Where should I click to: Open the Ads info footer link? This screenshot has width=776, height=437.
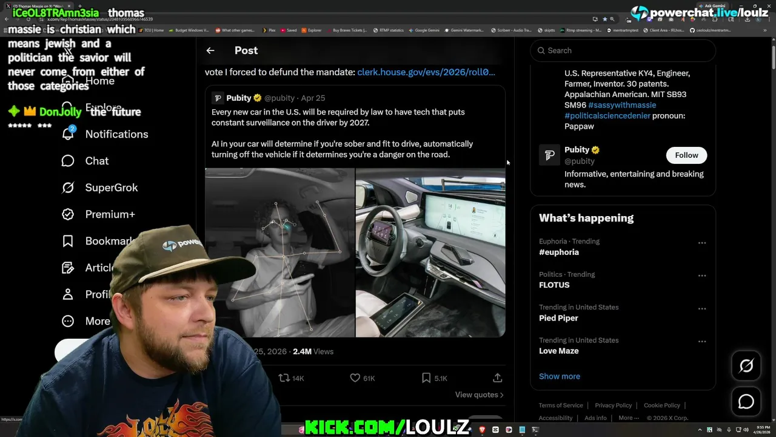pyautogui.click(x=595, y=418)
